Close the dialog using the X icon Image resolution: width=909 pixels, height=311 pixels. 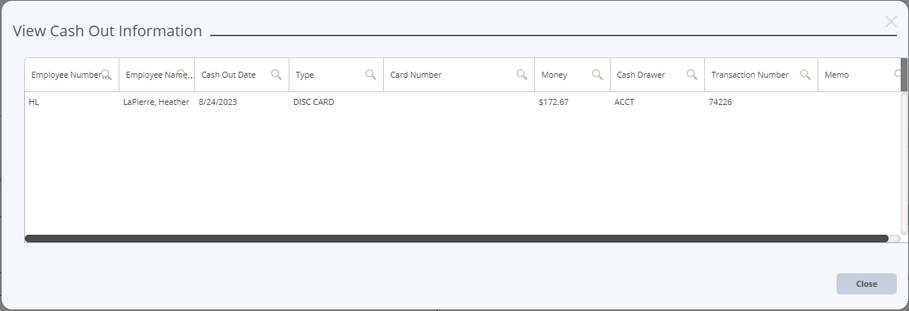891,22
